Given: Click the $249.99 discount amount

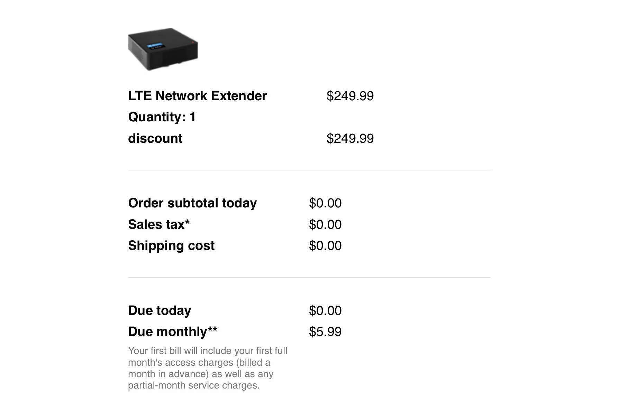Looking at the screenshot, I should 350,138.
